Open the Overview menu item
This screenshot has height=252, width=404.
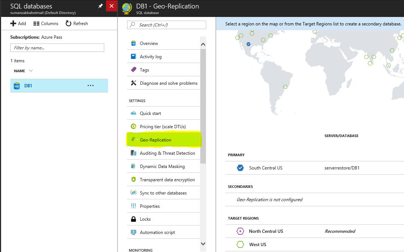click(x=164, y=43)
